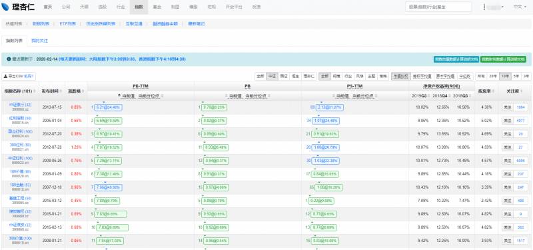Image resolution: width=533 pixels, height=250 pixels.
Task: Sort by PS-TTM 当前分位点 icon
Action: click(376, 96)
